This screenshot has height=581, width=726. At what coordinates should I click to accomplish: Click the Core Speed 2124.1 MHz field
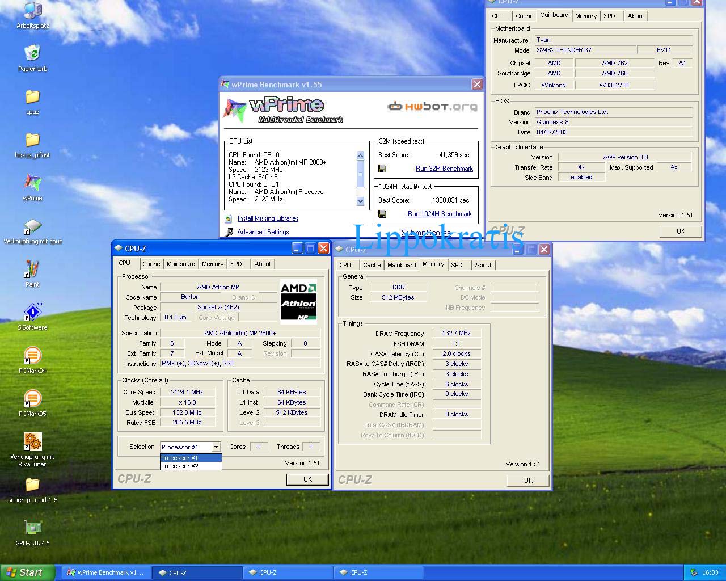coord(187,392)
